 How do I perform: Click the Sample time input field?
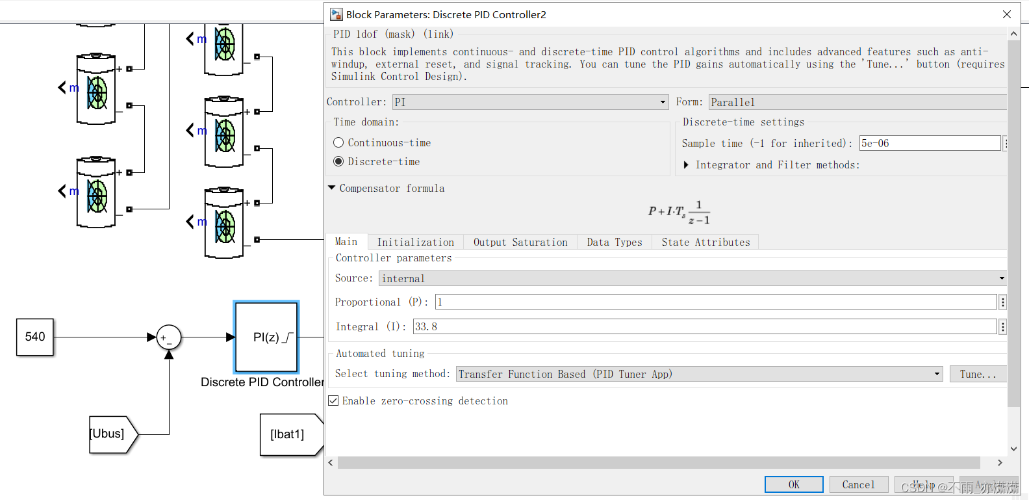930,143
